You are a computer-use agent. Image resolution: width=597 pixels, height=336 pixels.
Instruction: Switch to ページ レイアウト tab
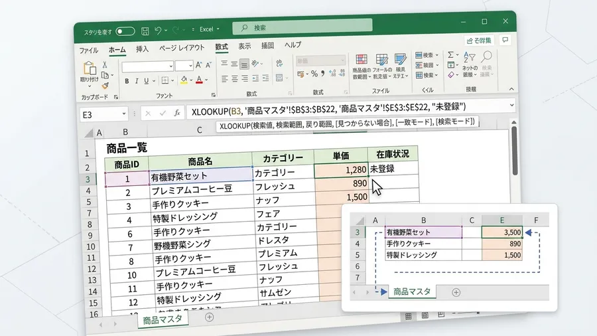tap(182, 48)
